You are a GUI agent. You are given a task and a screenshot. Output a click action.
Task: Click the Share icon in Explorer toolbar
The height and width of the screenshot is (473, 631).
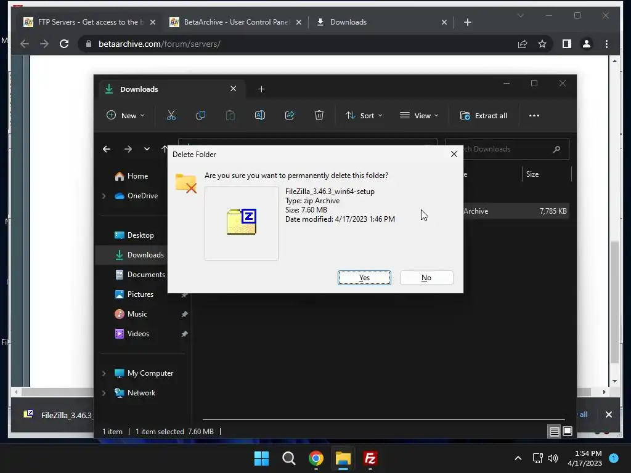(290, 115)
